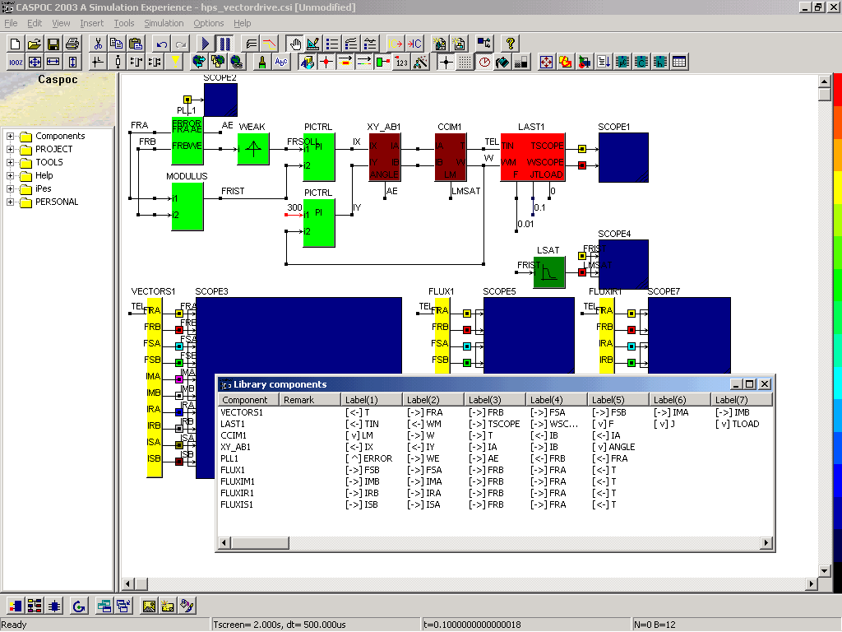The width and height of the screenshot is (842, 632).
Task: Pause the simulation
Action: point(224,44)
